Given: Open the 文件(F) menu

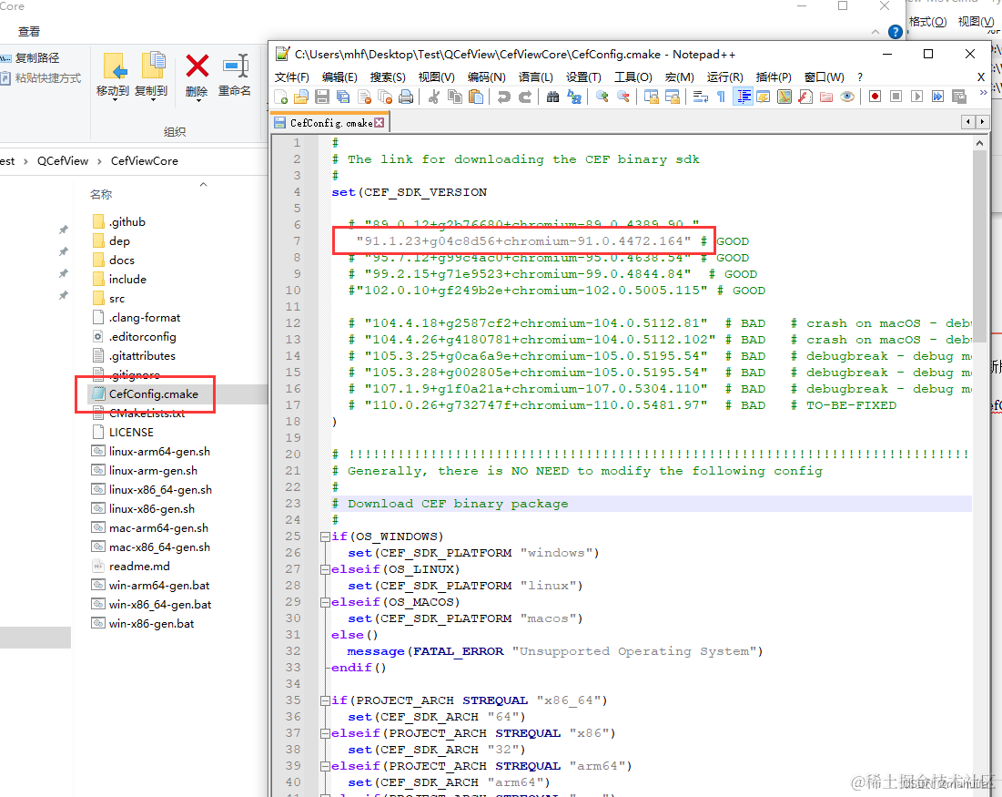Looking at the screenshot, I should click(x=292, y=77).
